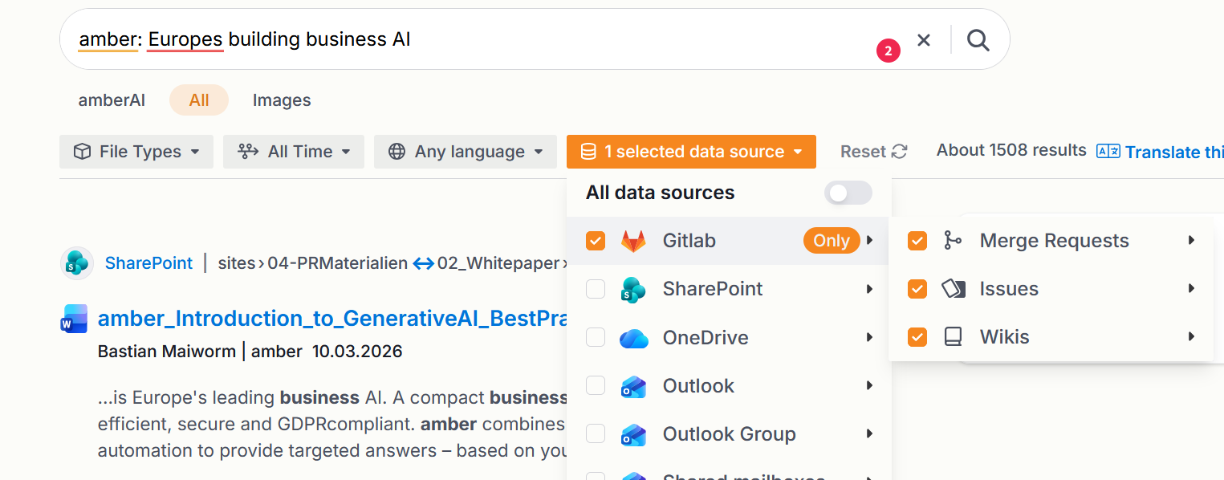
Task: Click the cube icon in File Types
Action: 82,152
